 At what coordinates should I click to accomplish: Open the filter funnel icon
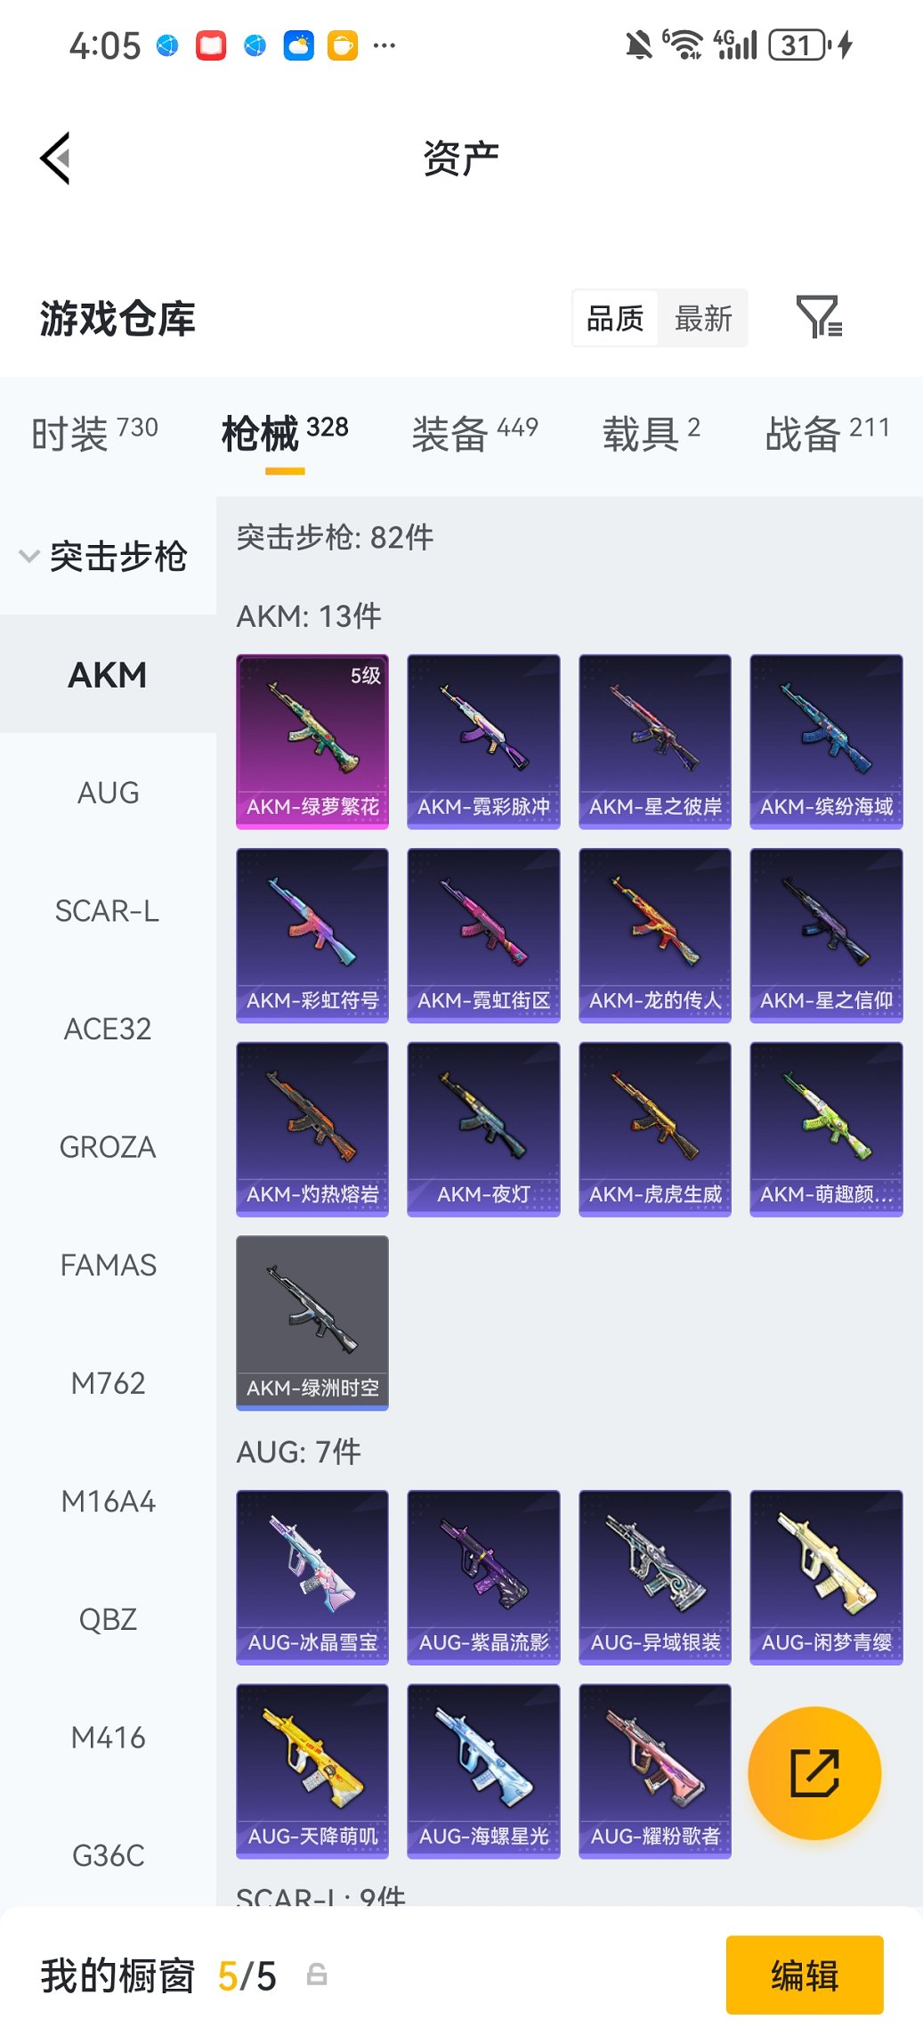[x=819, y=318]
